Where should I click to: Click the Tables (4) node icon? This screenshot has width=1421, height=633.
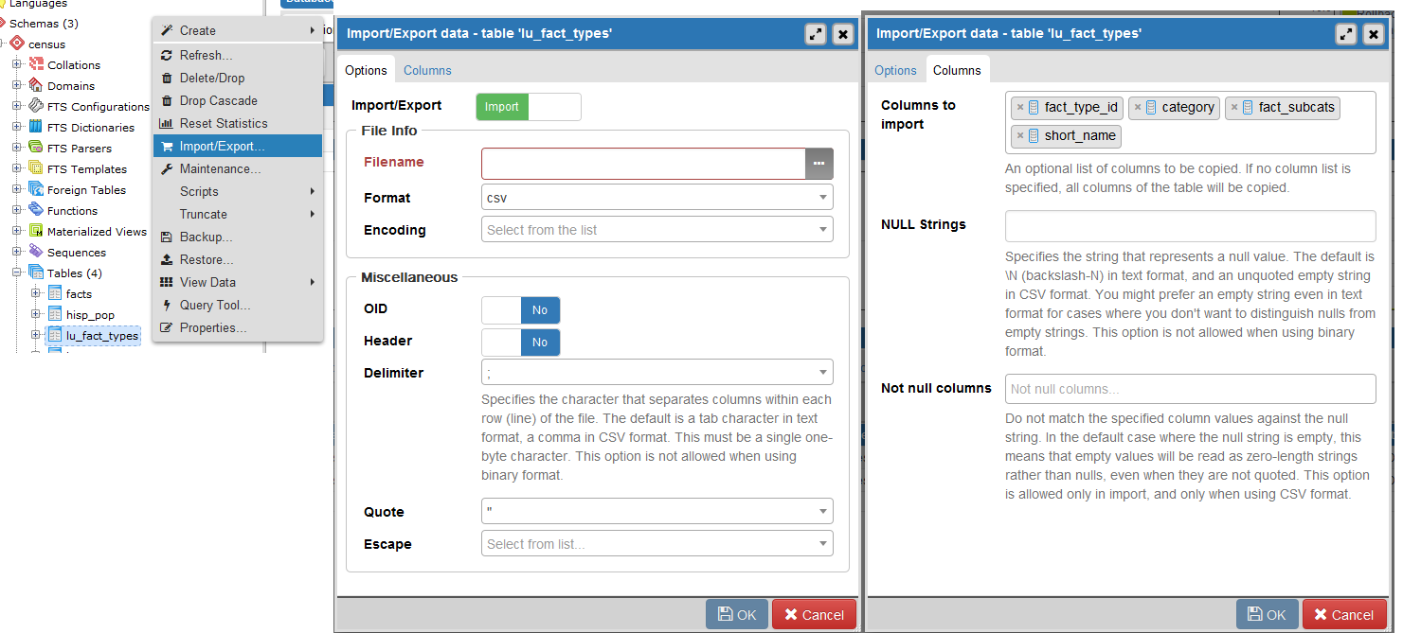click(x=36, y=273)
